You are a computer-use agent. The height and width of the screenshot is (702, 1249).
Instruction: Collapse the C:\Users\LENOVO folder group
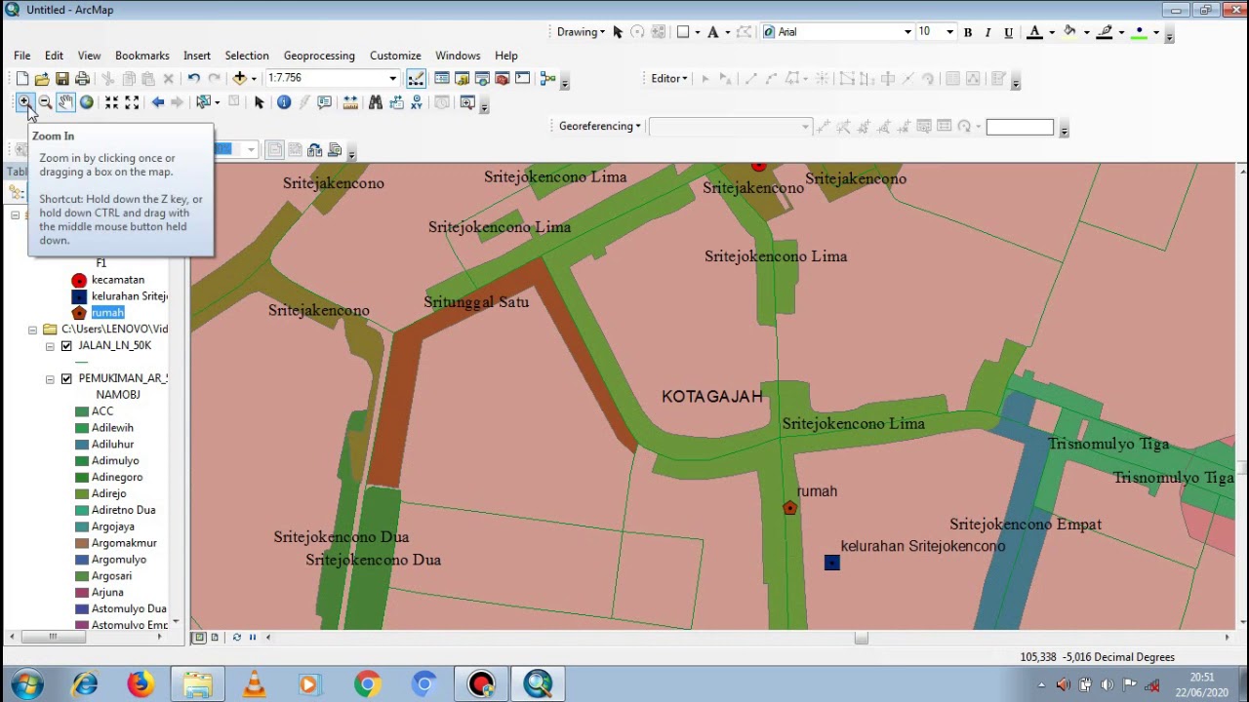tap(32, 330)
